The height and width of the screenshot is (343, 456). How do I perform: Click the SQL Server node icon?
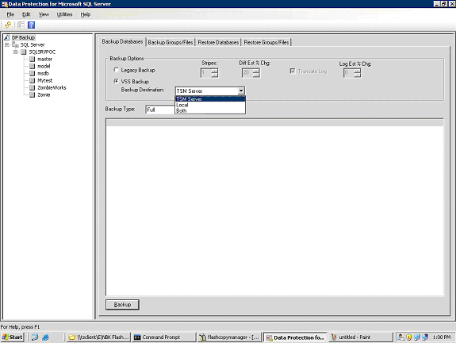point(16,44)
